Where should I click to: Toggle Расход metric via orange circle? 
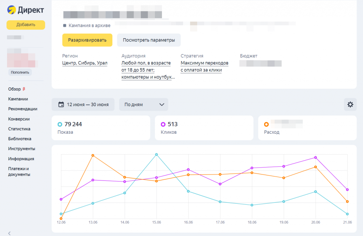(x=266, y=124)
